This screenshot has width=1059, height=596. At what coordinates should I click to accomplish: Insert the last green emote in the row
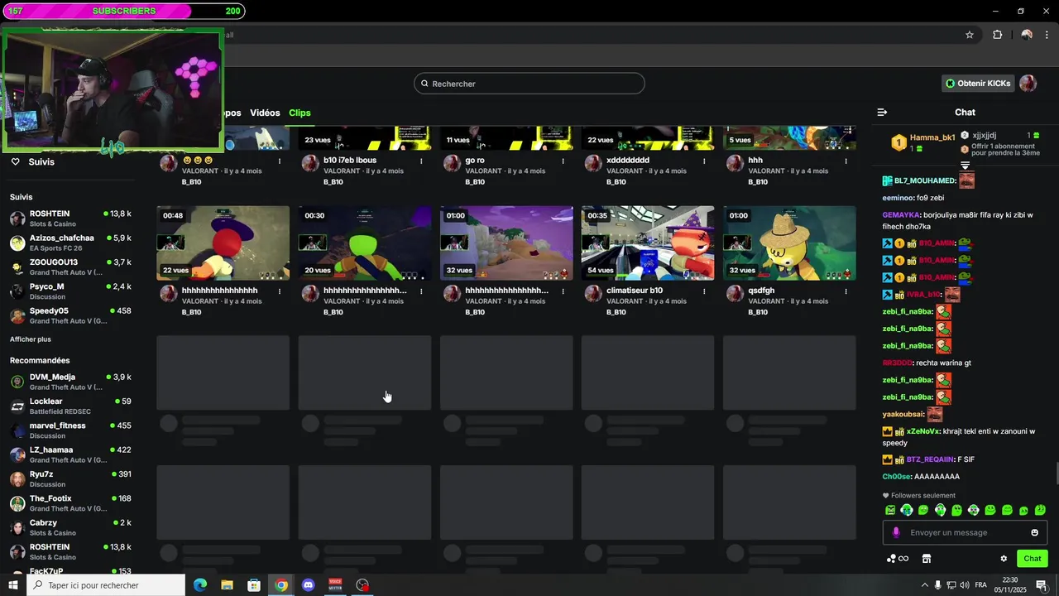[x=1040, y=510]
